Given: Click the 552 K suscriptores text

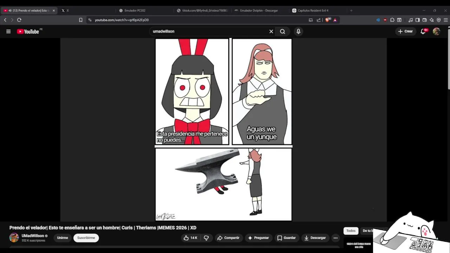Looking at the screenshot, I should 33,241.
